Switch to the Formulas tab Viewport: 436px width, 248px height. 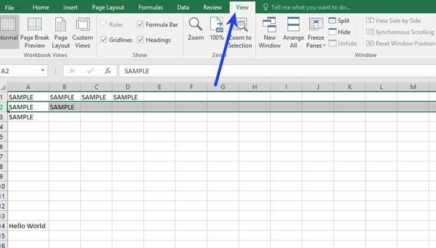coord(151,8)
